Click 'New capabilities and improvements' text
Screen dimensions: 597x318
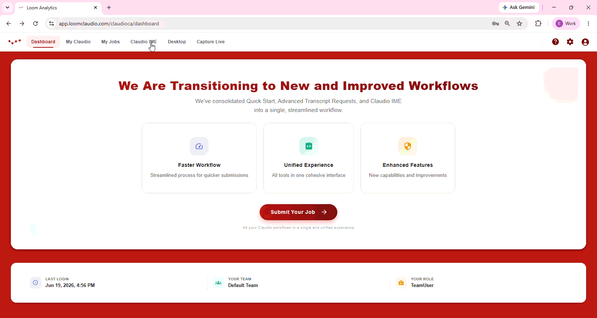(x=408, y=175)
